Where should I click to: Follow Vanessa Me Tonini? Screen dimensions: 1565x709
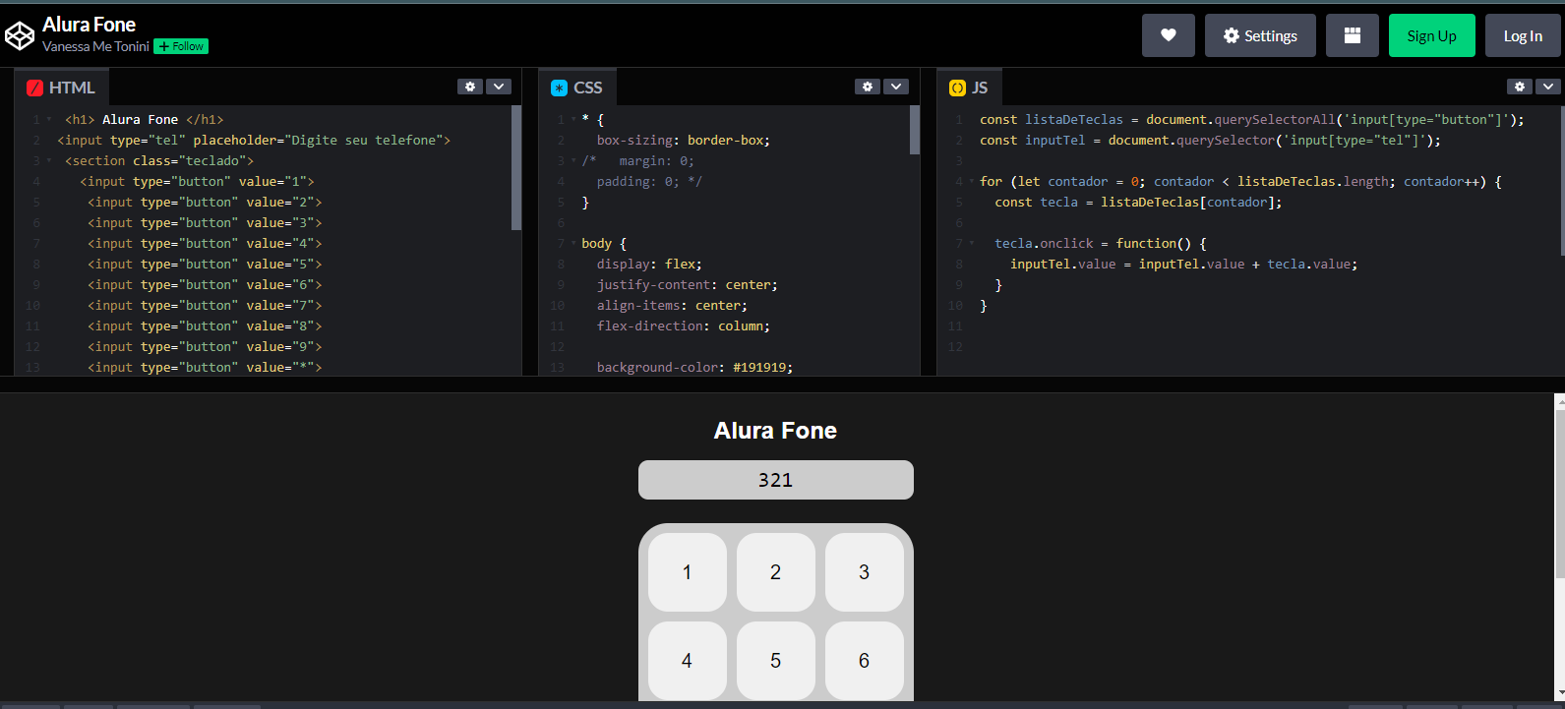181,46
